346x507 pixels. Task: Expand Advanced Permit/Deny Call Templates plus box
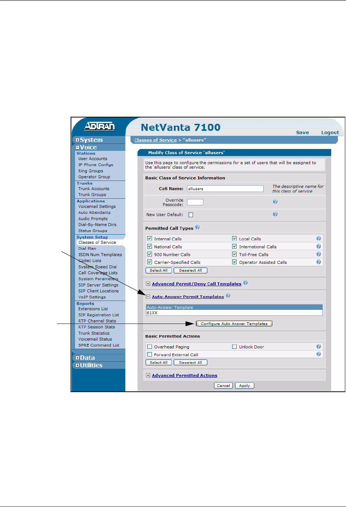pyautogui.click(x=148, y=284)
